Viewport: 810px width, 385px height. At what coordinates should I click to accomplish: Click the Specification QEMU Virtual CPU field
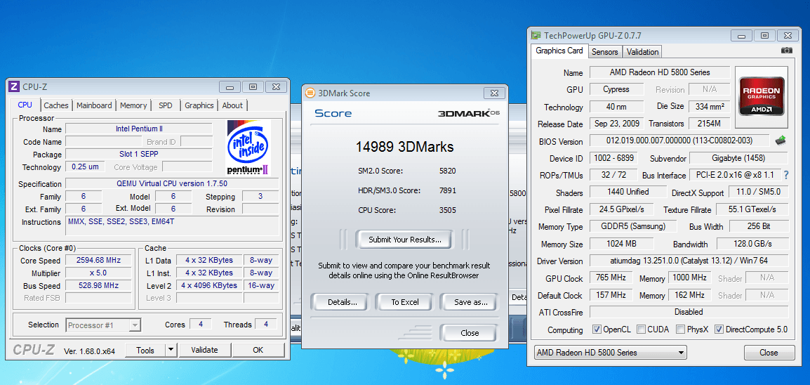[172, 183]
